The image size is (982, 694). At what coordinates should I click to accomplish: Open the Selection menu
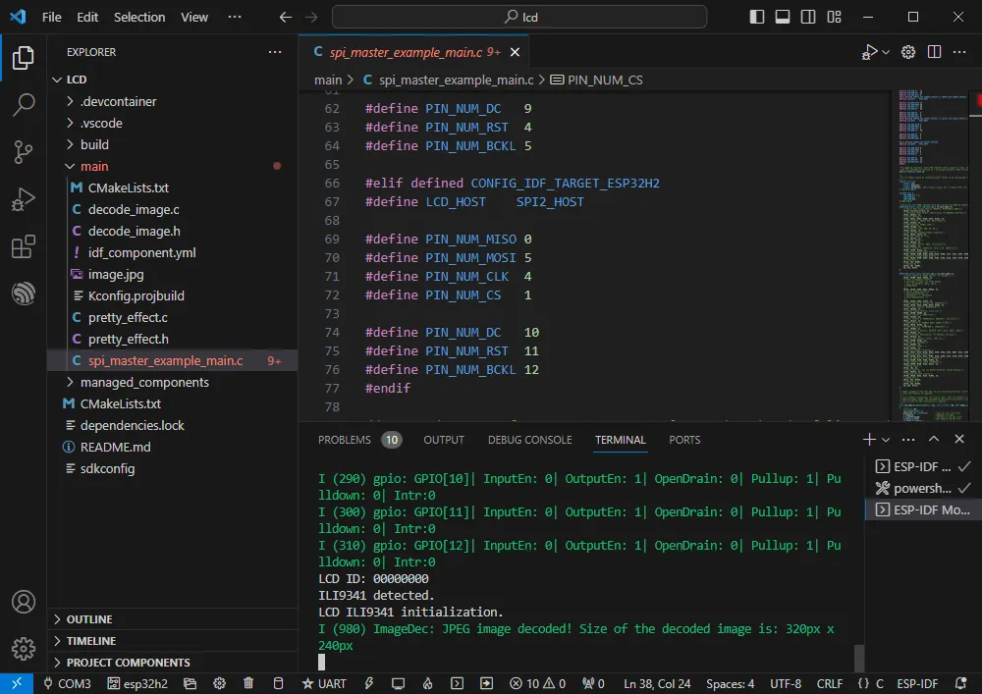point(139,17)
